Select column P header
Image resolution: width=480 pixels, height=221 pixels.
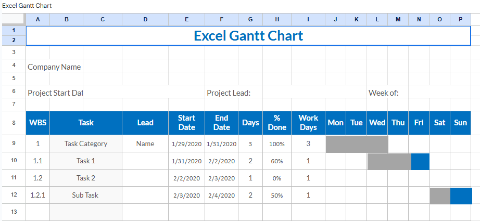460,19
